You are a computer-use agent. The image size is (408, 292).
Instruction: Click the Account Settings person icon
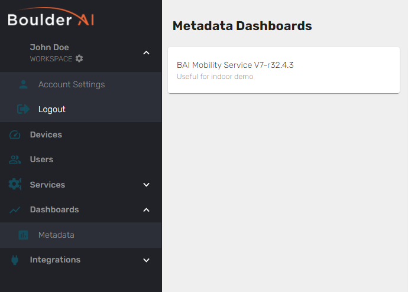click(x=24, y=84)
